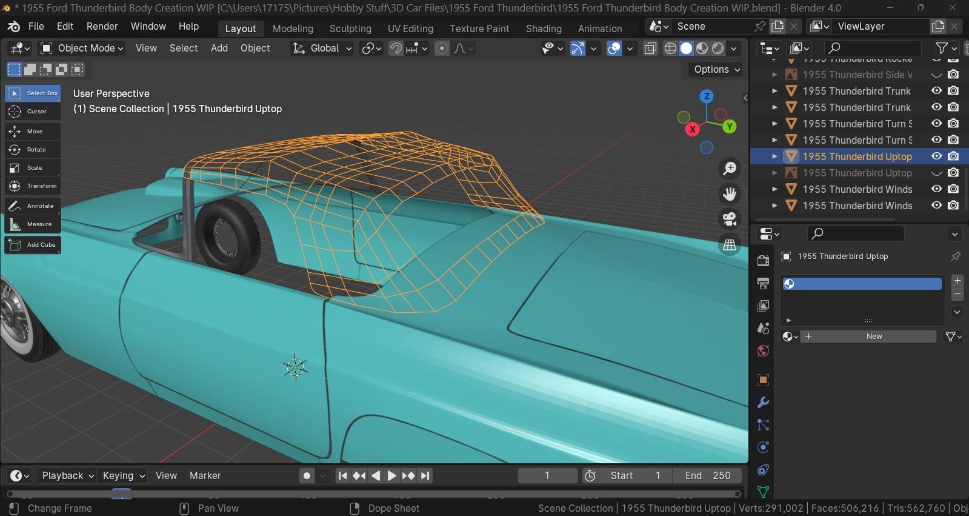Switch to rendered viewport shading

click(718, 49)
